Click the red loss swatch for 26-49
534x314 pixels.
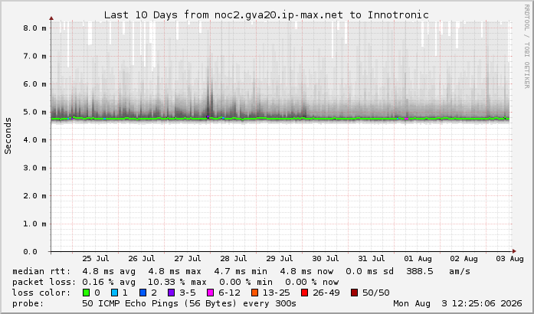click(x=304, y=293)
